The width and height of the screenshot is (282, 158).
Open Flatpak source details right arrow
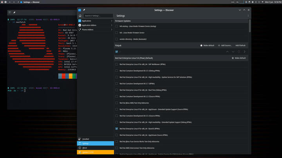point(244,51)
